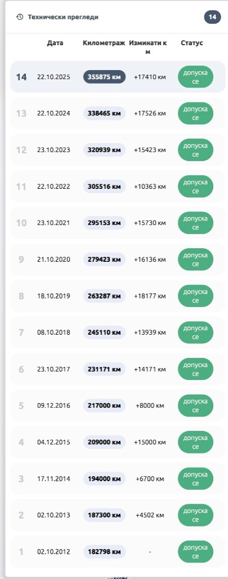
Task: Click the допуска се status for 22.10.2025
Action: [x=196, y=77]
